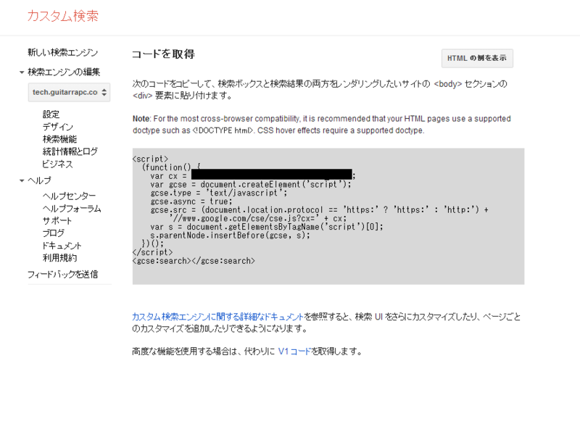Select 検索エンジンの編集 sidebar heading
Image resolution: width=580 pixels, height=421 pixels.
tap(64, 72)
